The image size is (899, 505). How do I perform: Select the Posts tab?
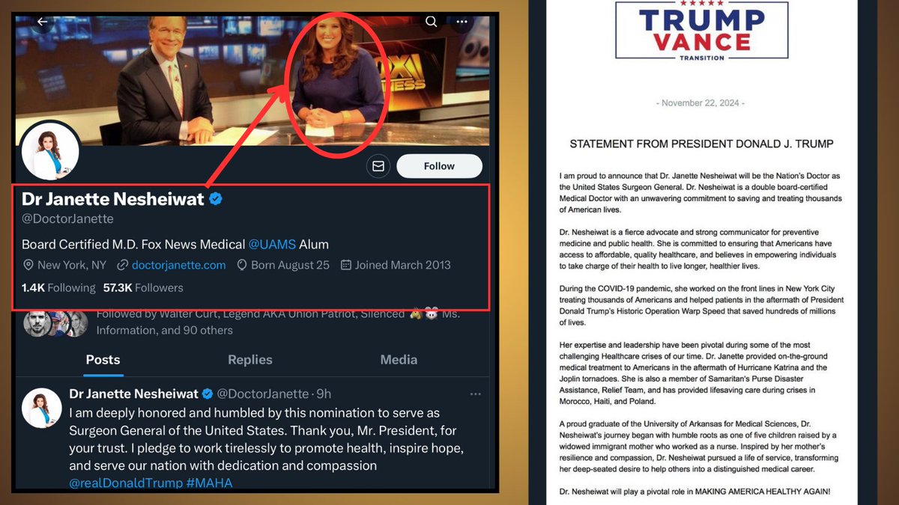point(103,360)
